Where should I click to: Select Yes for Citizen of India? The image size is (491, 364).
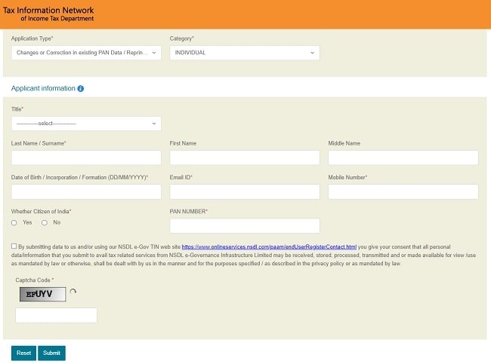pos(14,223)
